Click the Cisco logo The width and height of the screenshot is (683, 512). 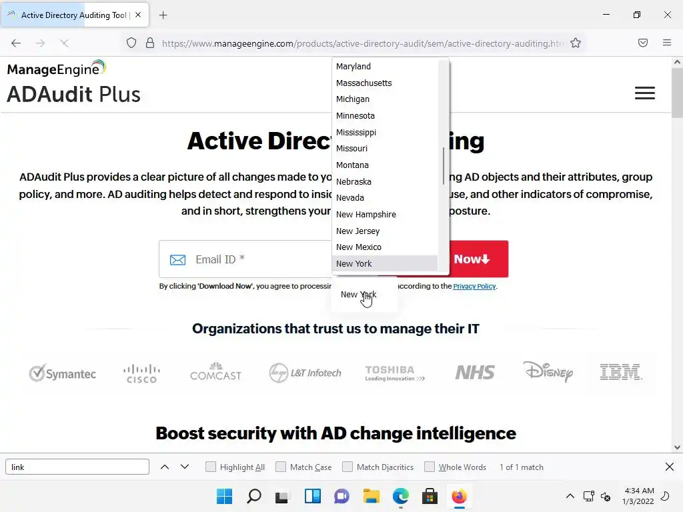pos(141,373)
